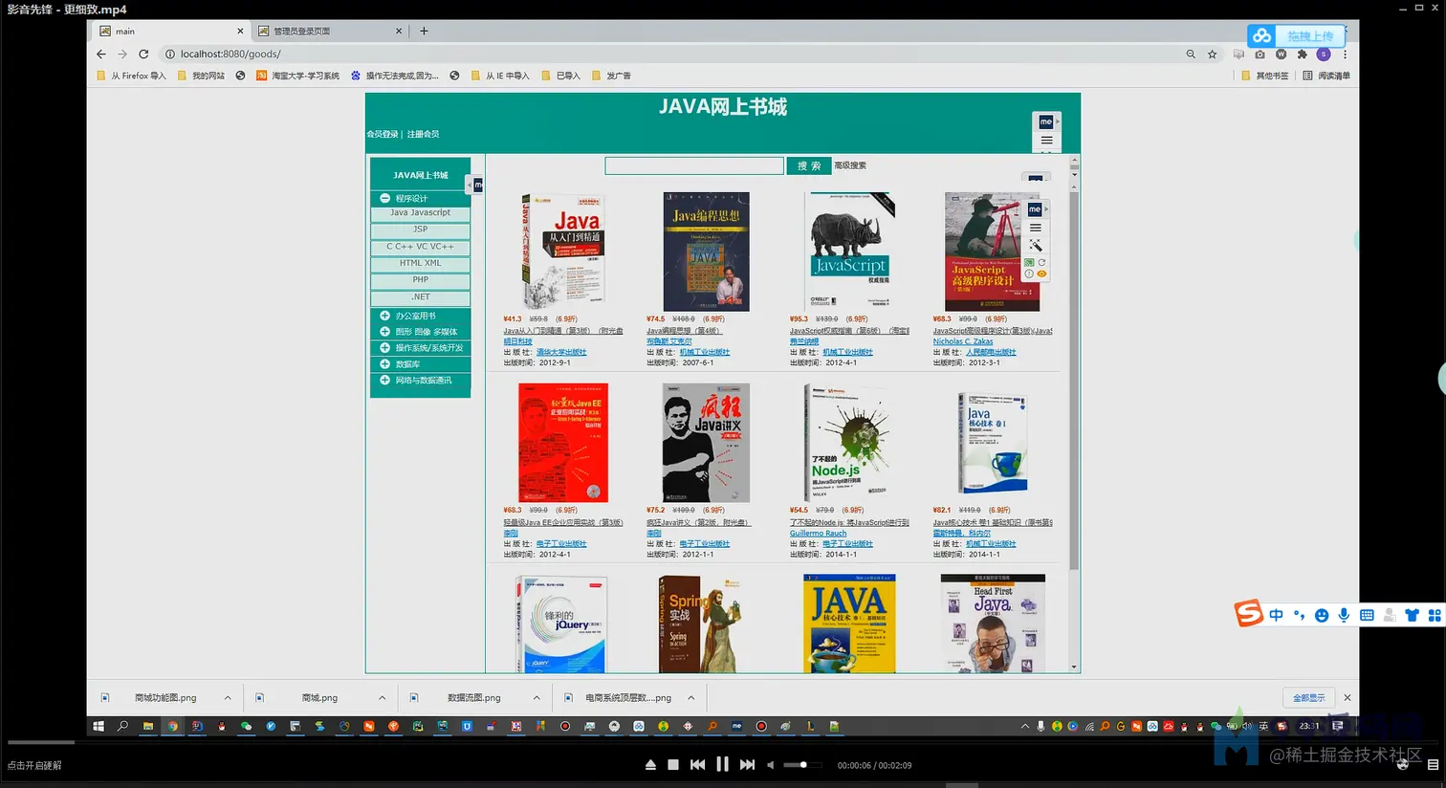Open the 疯狂Java讲义 book cover
This screenshot has height=788, width=1446.
707,443
